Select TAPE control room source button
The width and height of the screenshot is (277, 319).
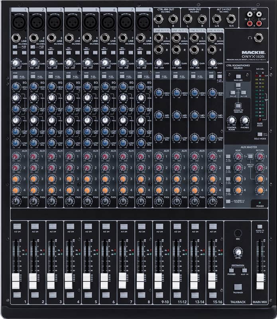[238, 85]
